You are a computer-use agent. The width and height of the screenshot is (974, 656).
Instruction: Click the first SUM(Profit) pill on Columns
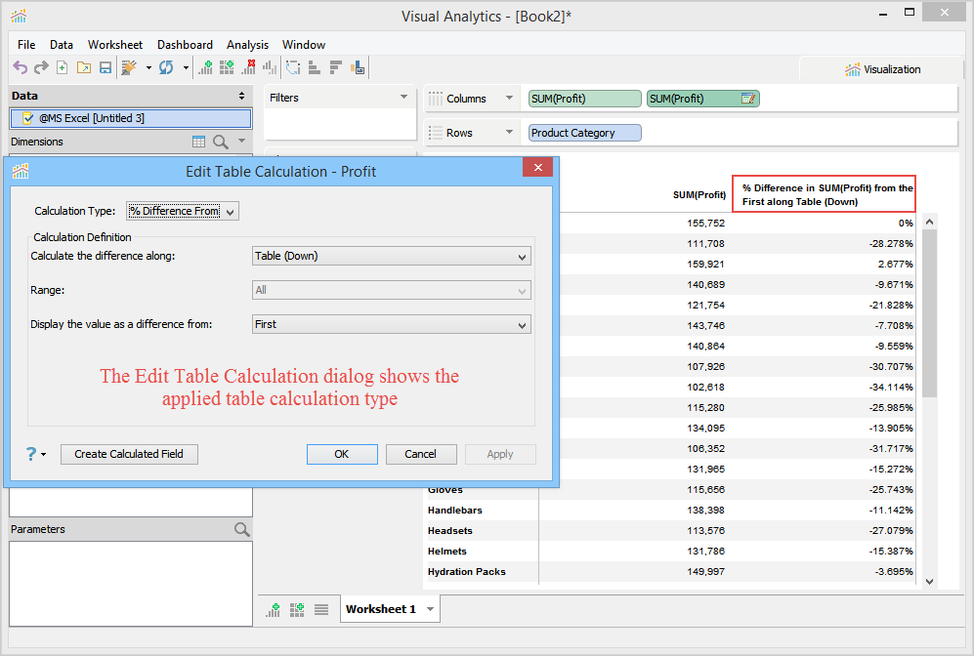(x=584, y=98)
